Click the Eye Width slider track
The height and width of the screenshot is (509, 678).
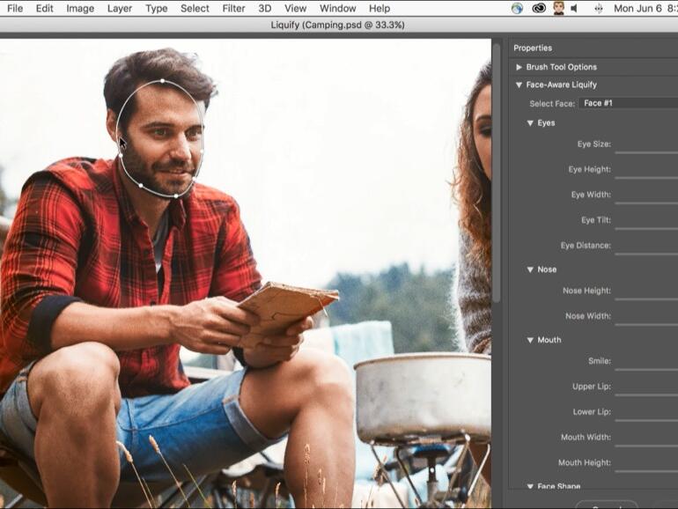click(x=646, y=203)
